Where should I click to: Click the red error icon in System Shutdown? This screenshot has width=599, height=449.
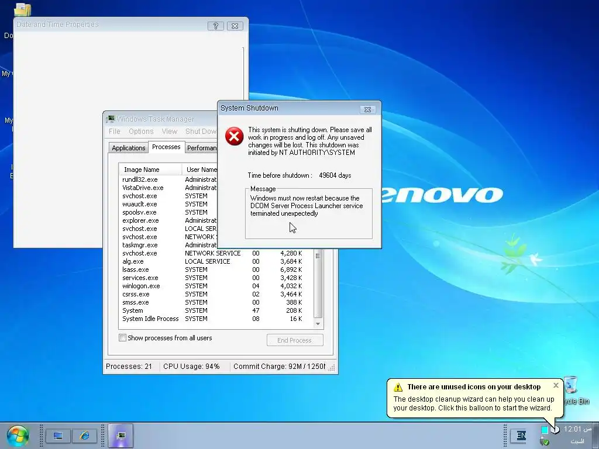pos(234,136)
